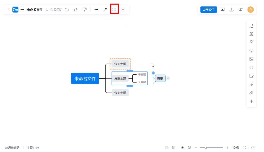
Task: Click the summary (brace) tool icon
Action: tap(114, 10)
